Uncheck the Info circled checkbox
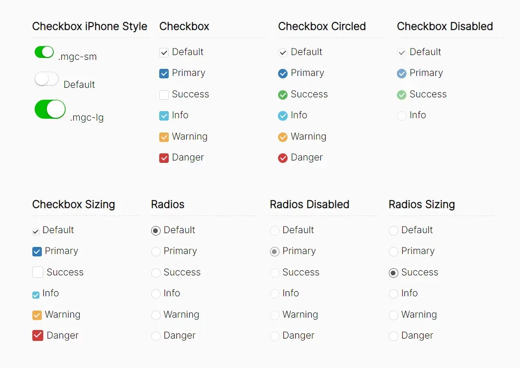Image resolution: width=520 pixels, height=368 pixels. [283, 115]
